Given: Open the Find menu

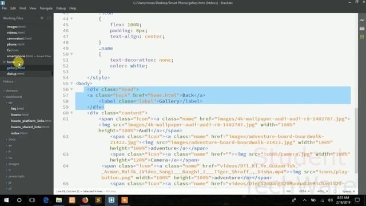Looking at the screenshot, I should (23, 8).
